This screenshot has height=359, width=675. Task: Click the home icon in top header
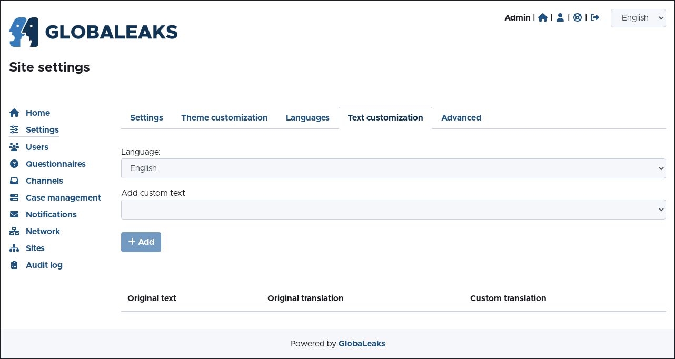tap(543, 18)
